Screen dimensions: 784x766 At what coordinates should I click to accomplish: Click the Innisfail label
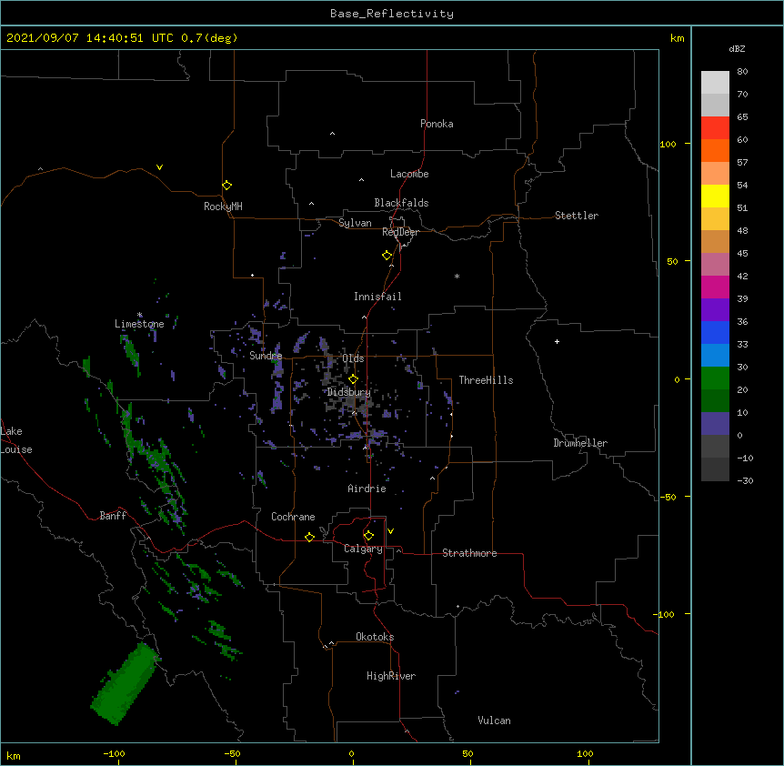(x=377, y=297)
